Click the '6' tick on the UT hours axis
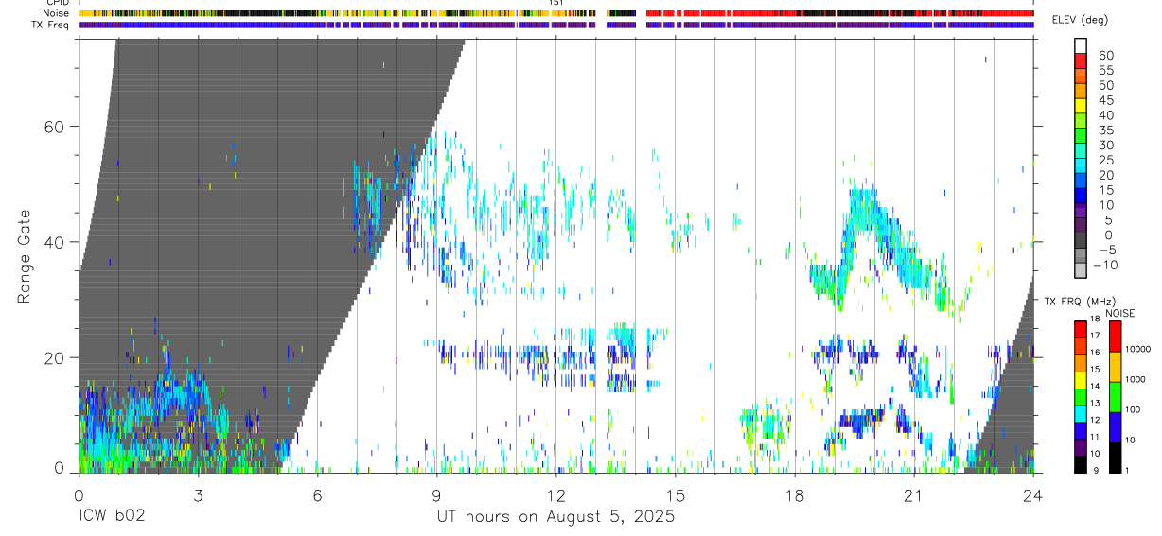The width and height of the screenshot is (1162, 536). coord(317,495)
